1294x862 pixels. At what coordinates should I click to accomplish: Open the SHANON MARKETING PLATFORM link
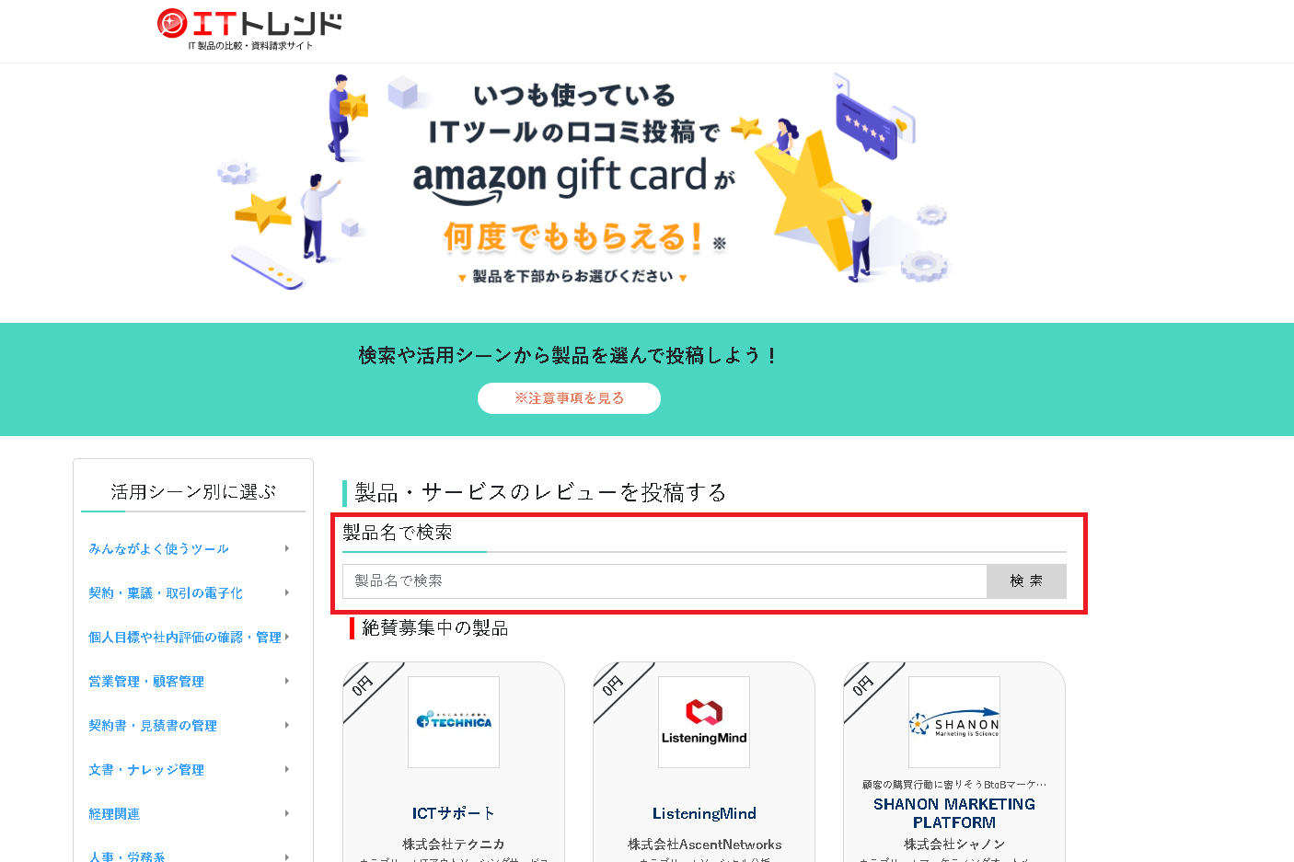point(954,813)
